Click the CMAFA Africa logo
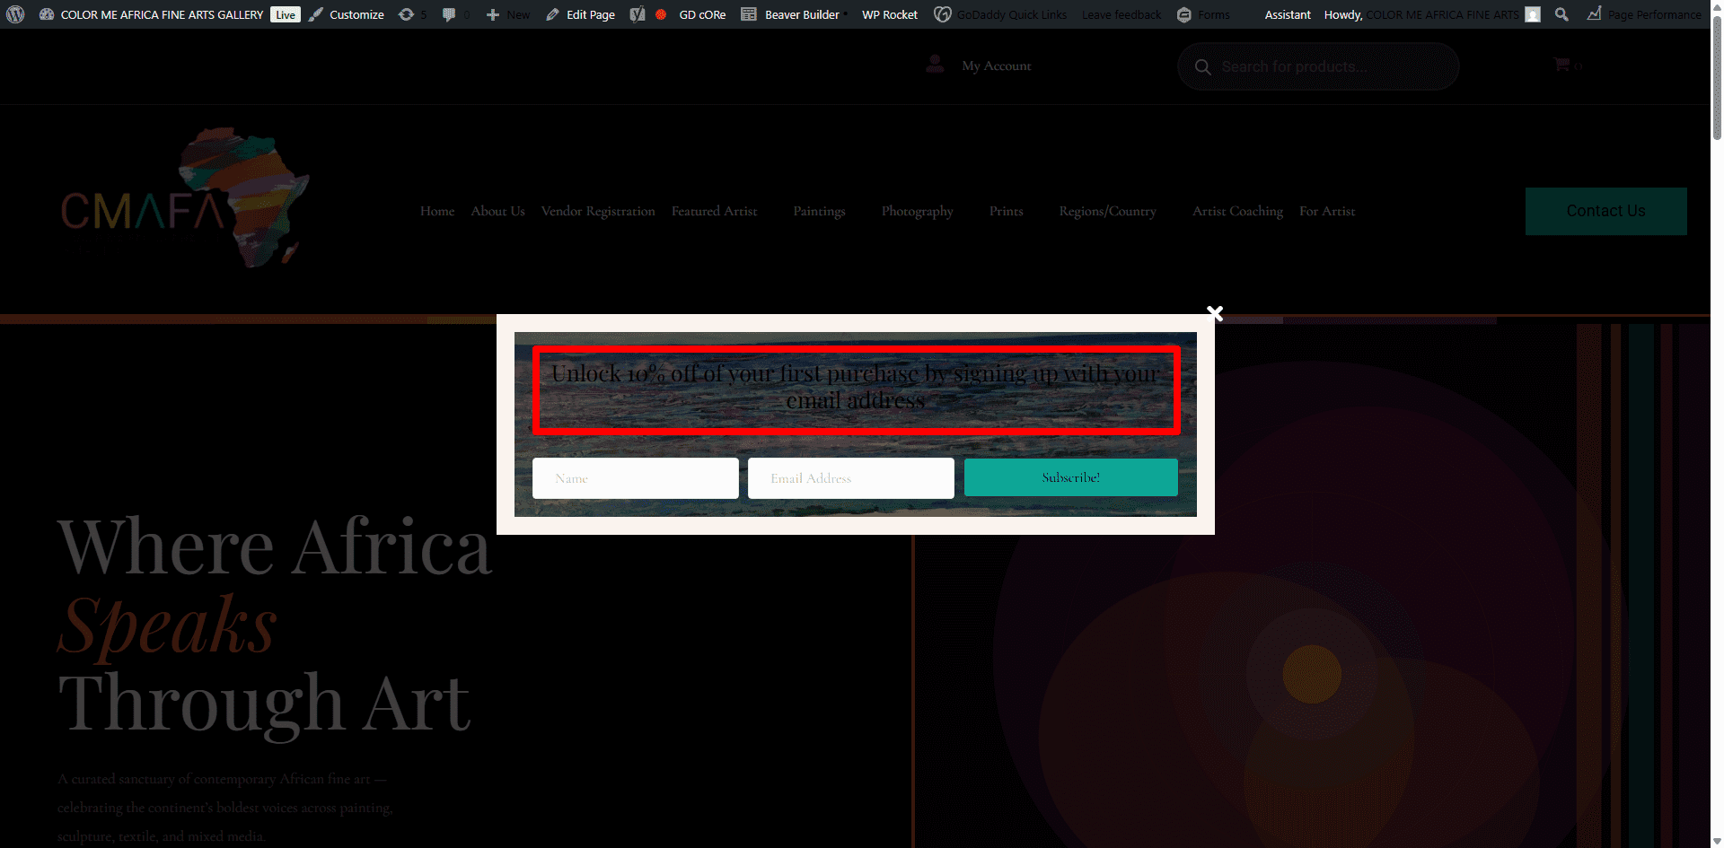Screen dimensions: 1724x848 coord(186,198)
